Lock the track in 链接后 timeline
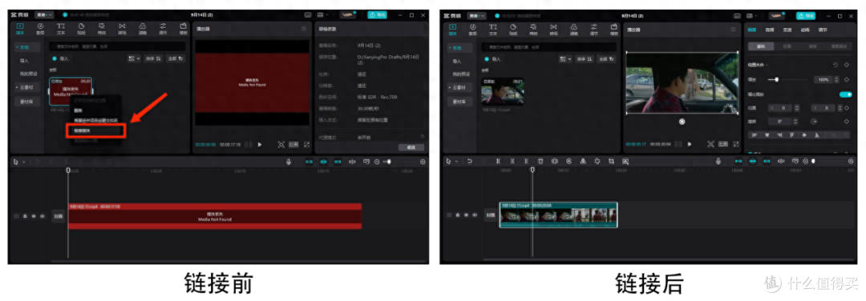The width and height of the screenshot is (866, 301). tap(458, 215)
